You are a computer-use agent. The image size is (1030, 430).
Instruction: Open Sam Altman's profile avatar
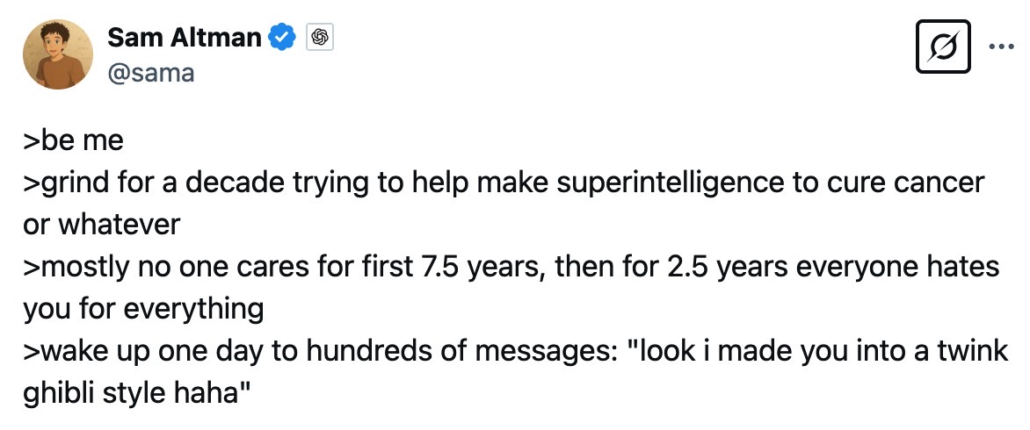tap(58, 54)
